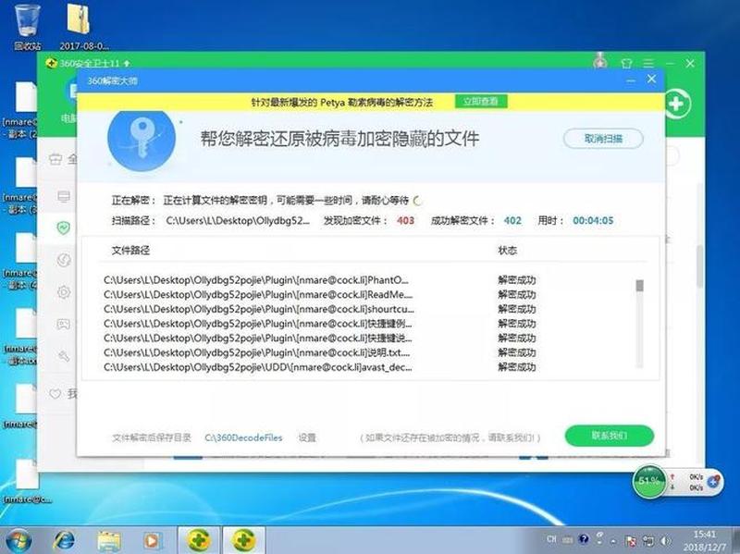
Task: Click 立即查看 in the yellow Petya banner
Action: point(481,102)
